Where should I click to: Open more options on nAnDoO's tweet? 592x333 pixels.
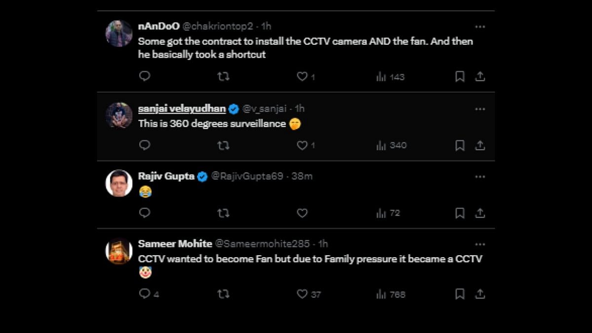(x=480, y=27)
